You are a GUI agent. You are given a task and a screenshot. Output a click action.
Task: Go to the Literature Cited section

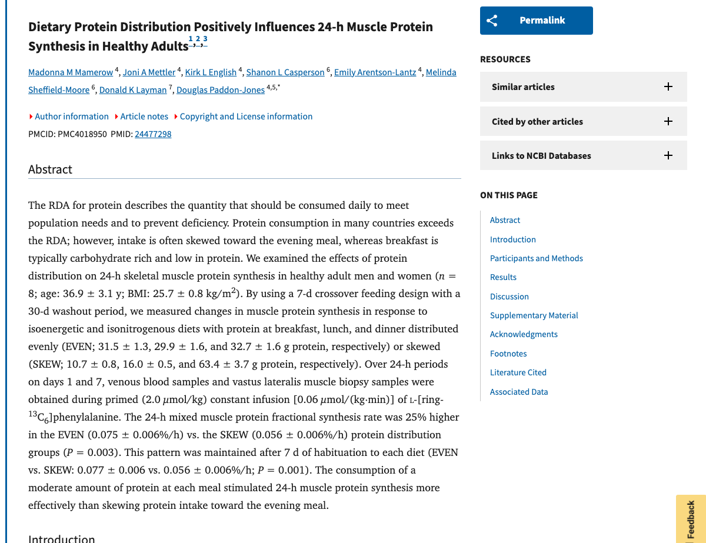tap(518, 372)
